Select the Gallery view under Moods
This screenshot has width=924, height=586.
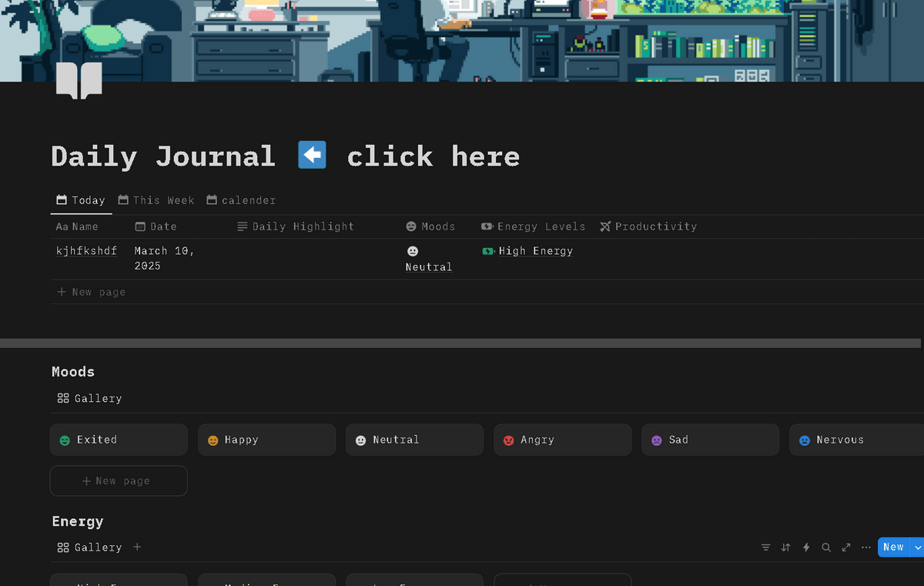click(89, 398)
